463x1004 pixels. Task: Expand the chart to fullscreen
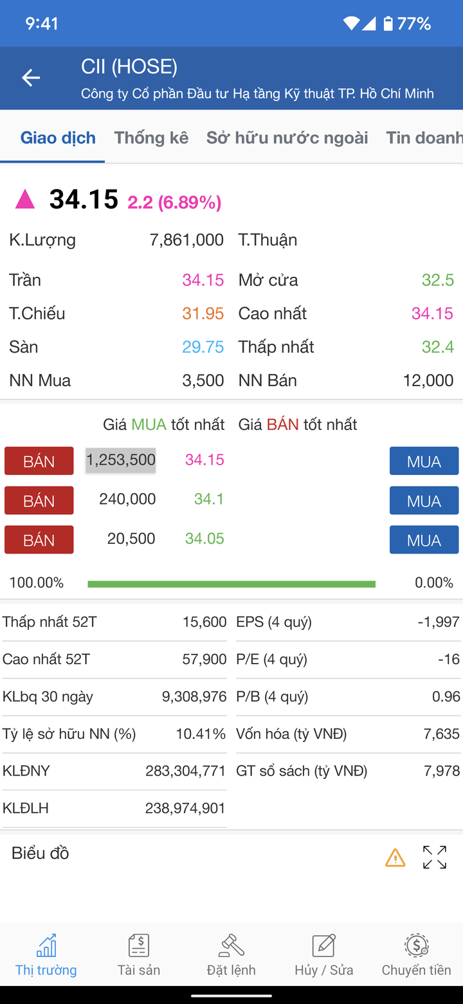pos(435,857)
